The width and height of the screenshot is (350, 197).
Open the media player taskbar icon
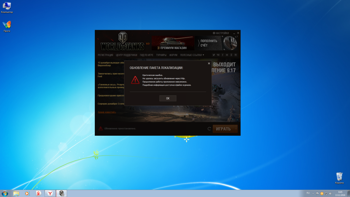point(27,193)
